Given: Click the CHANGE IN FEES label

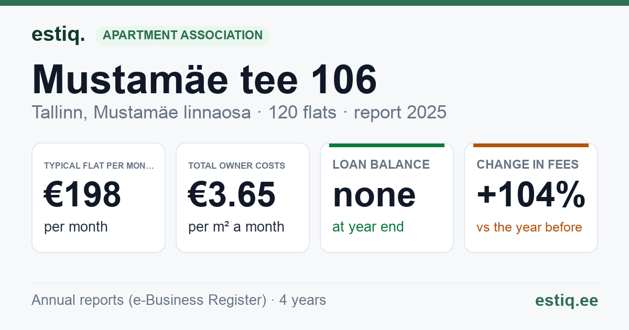Looking at the screenshot, I should click(527, 164).
